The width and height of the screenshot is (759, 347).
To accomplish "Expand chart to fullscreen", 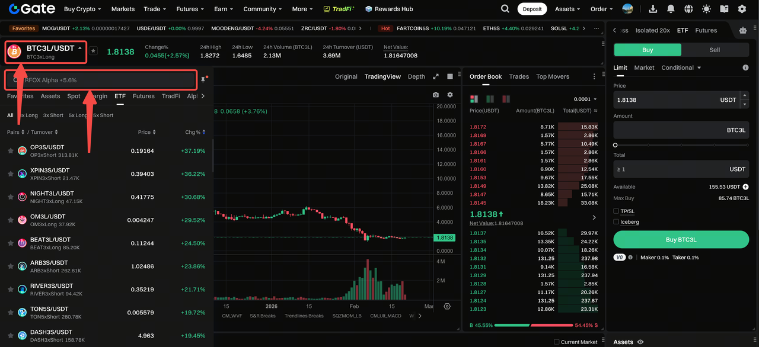I will click(x=436, y=76).
